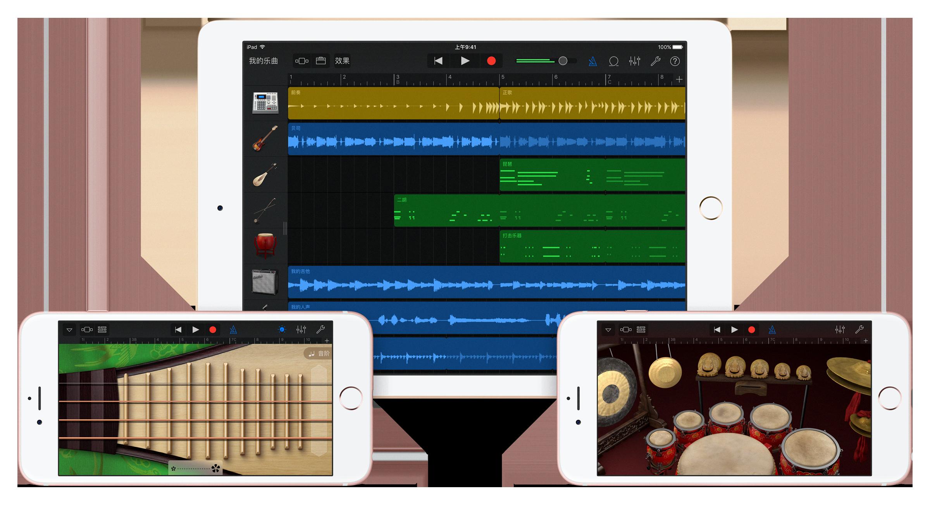Play on the percussion iPhone
Viewport: 930px width, 505px height.
(x=734, y=330)
